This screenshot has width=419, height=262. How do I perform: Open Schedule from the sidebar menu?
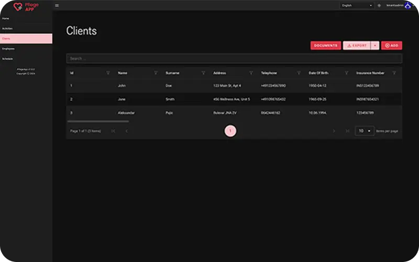[7, 59]
